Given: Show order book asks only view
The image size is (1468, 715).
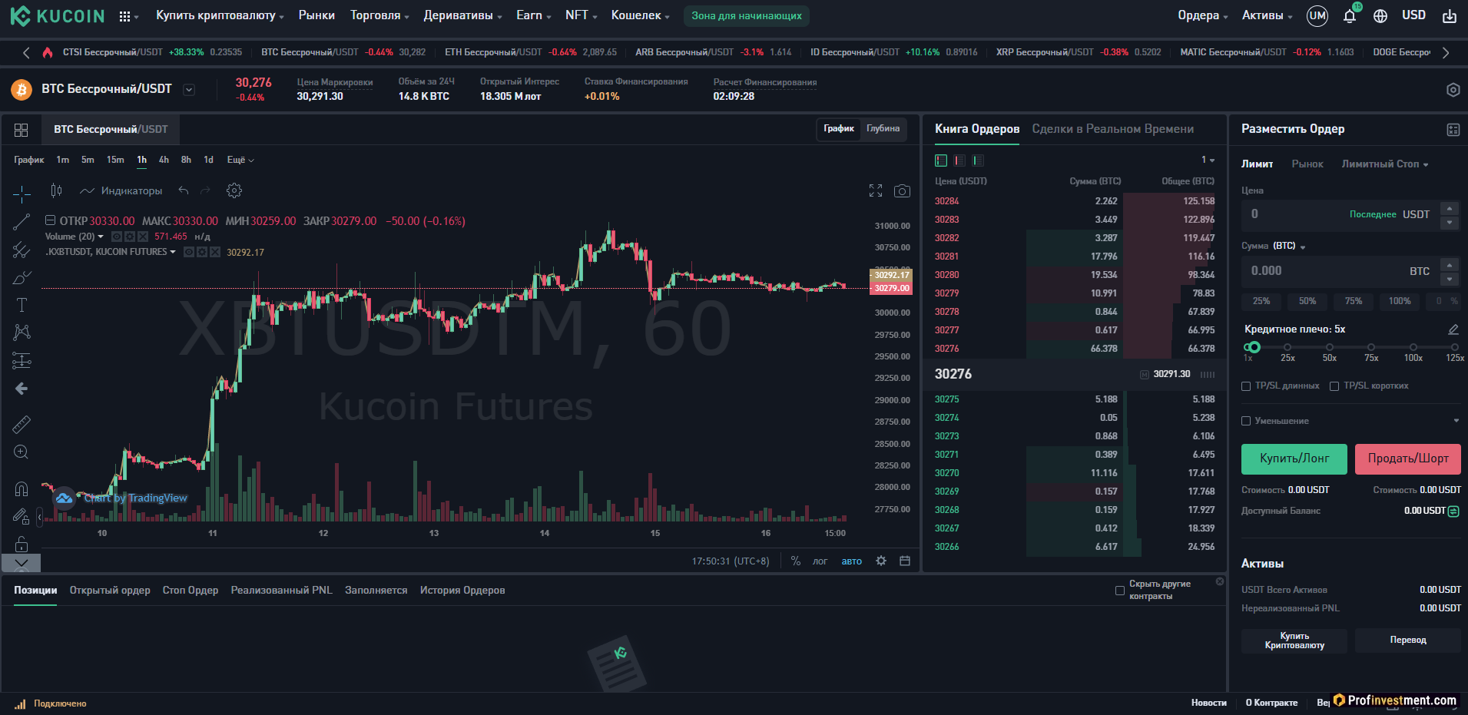Looking at the screenshot, I should click(x=959, y=161).
